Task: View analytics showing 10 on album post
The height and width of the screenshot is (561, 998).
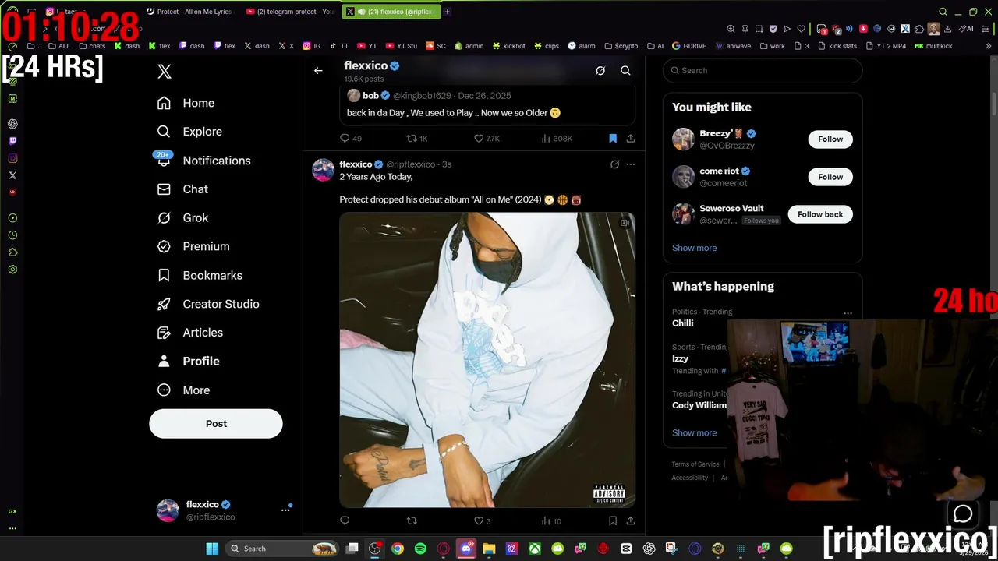Action: click(551, 520)
